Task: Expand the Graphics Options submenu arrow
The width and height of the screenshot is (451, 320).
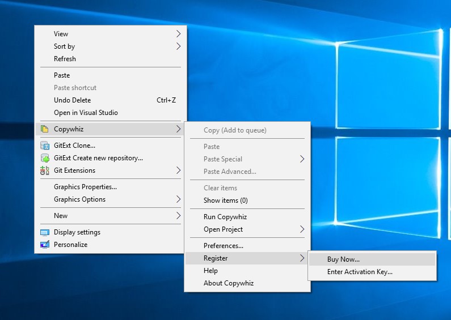Action: click(178, 199)
